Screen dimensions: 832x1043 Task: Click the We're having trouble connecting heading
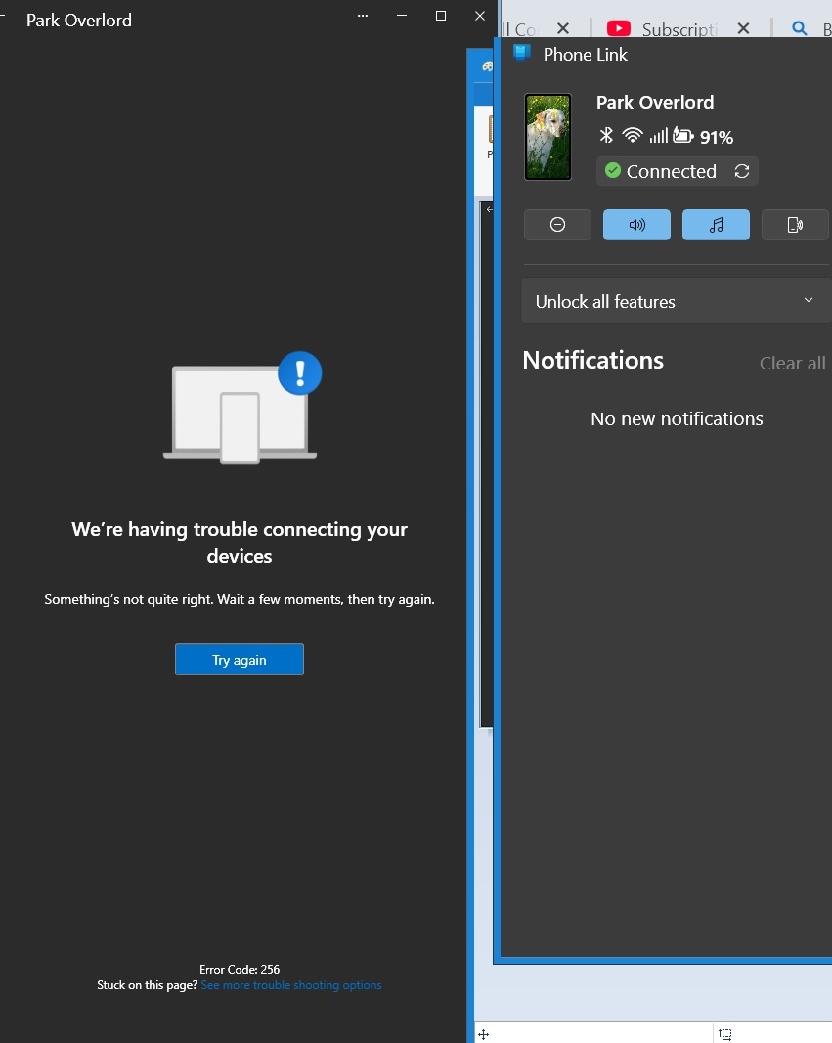click(x=240, y=543)
